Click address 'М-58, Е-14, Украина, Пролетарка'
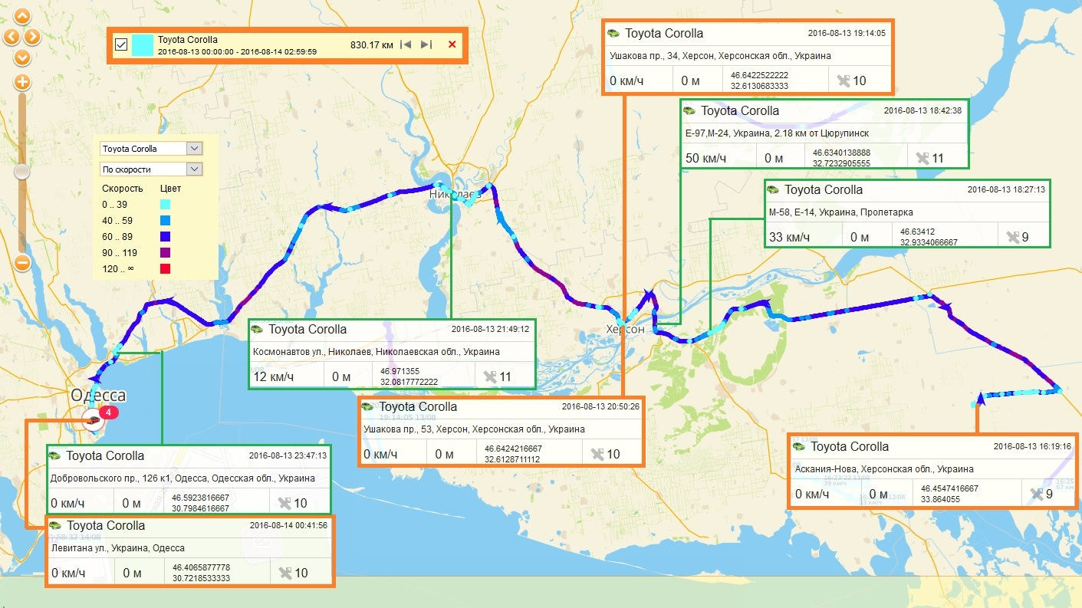 pos(840,212)
